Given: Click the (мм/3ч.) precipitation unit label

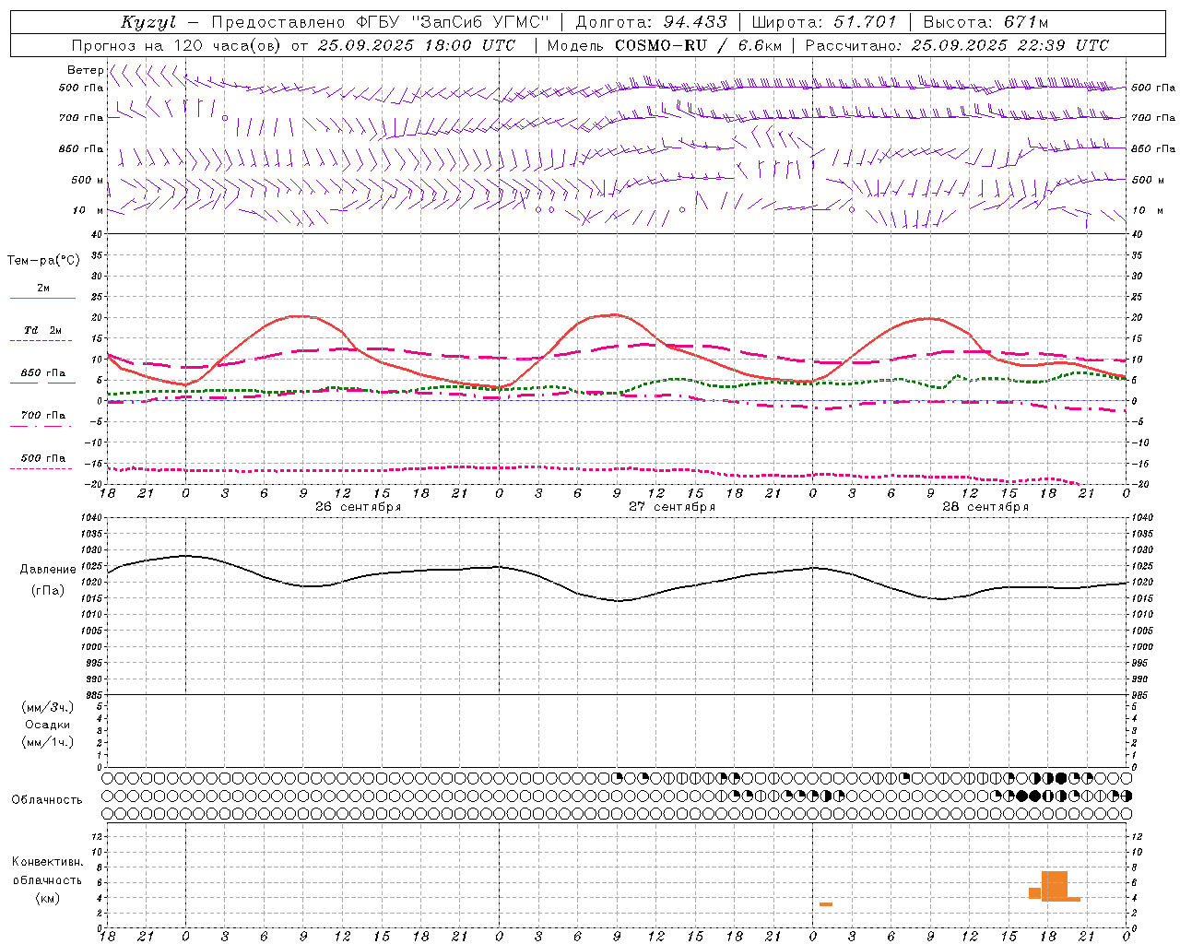Looking at the screenshot, I should pyautogui.click(x=48, y=707).
